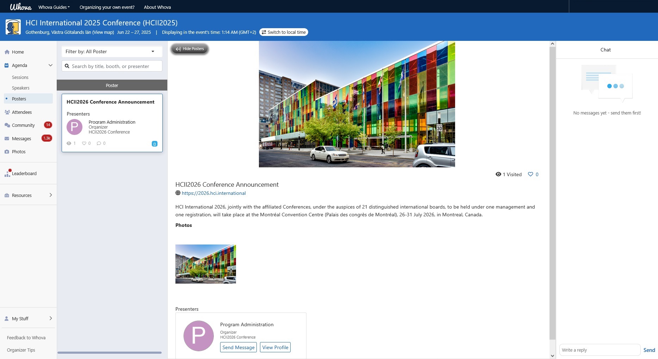Click the Messages envelope icon
The image size is (658, 359).
tap(7, 138)
